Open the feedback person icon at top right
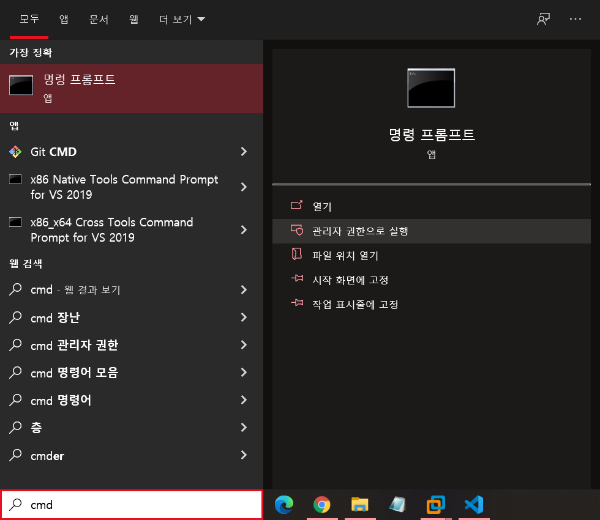This screenshot has width=600, height=520. click(544, 19)
